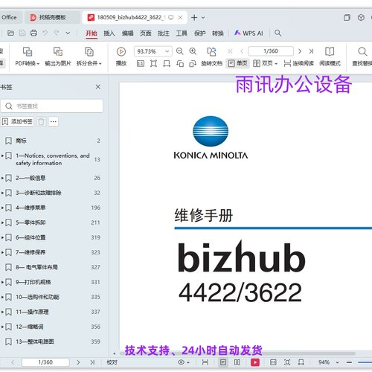Click the actual size 1:1 icon in ribbon

point(141,64)
